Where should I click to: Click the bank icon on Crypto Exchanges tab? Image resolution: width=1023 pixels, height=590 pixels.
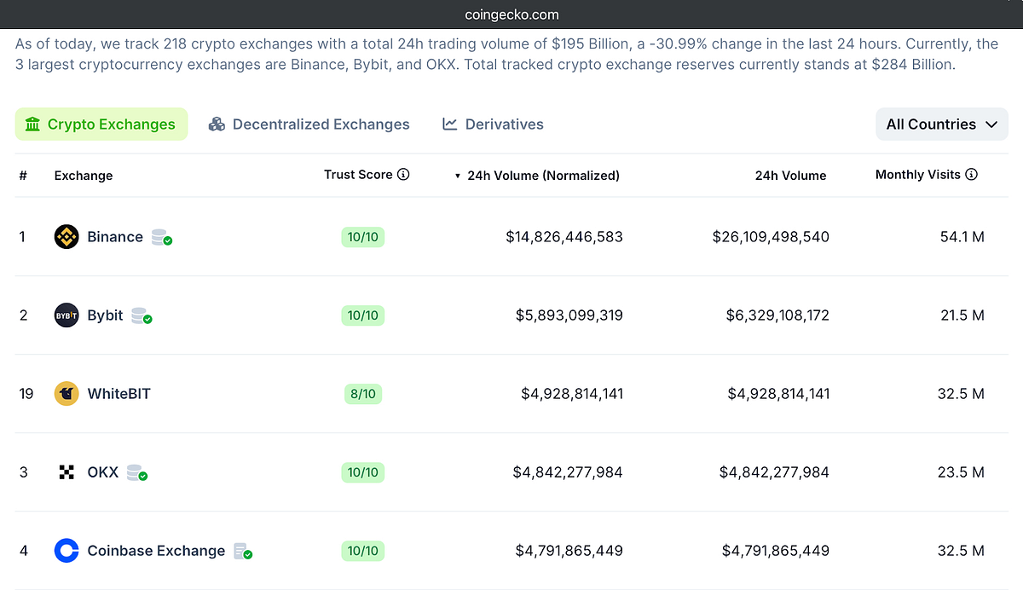pyautogui.click(x=32, y=124)
